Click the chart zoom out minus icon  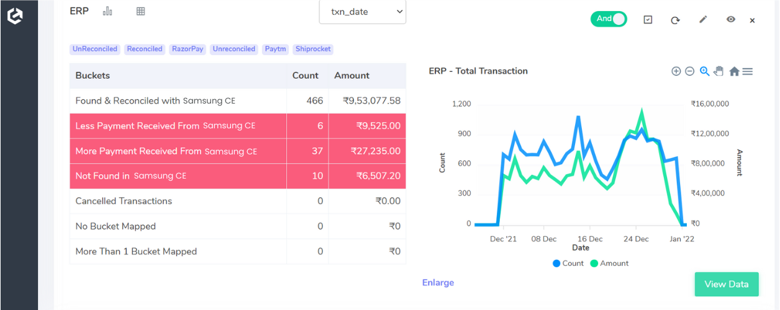pos(689,71)
